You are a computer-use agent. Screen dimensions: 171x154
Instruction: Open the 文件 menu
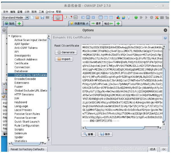coord(6,12)
